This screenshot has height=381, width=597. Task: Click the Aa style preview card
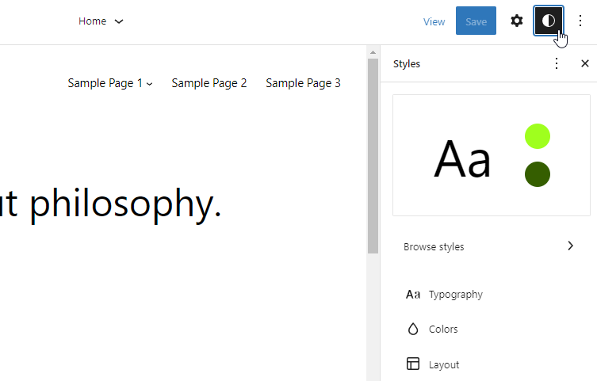pyautogui.click(x=491, y=155)
